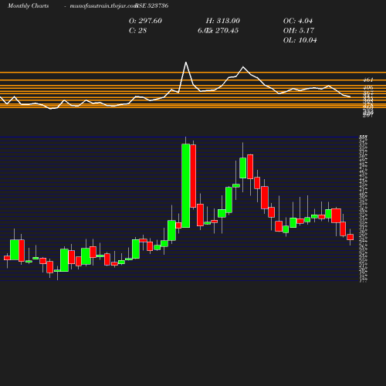Viewport: 386px width, 386px height.
Task: Click the munafasutrain website label
Action: coord(103,6)
